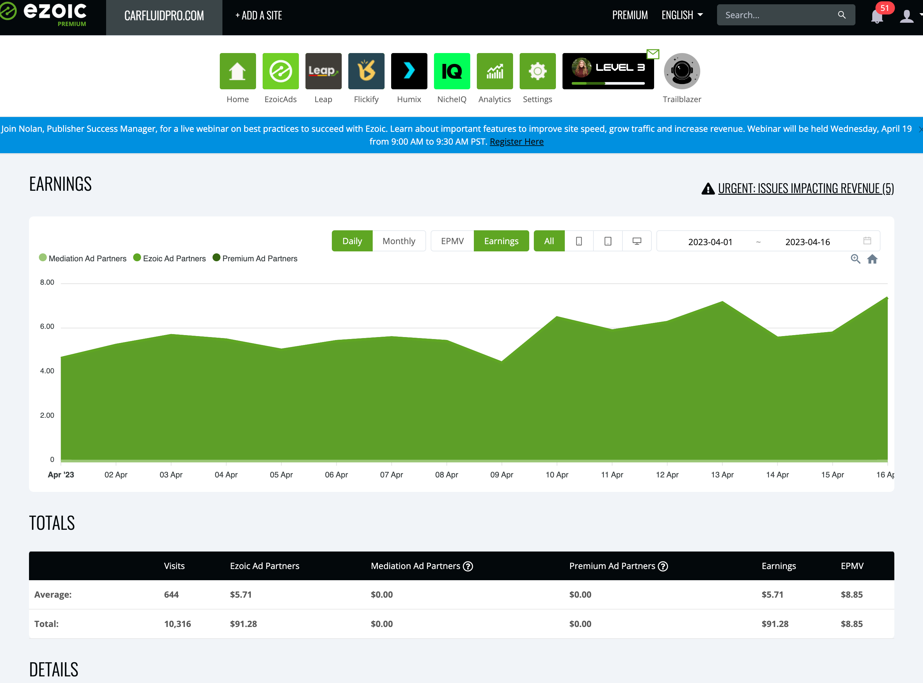This screenshot has height=683, width=923.
Task: Edit the start date 2023-04-01 field
Action: click(x=710, y=242)
